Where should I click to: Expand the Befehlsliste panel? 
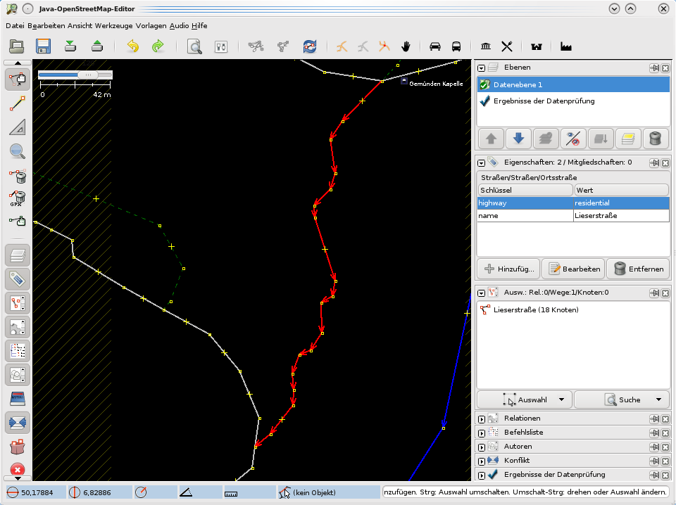point(482,433)
